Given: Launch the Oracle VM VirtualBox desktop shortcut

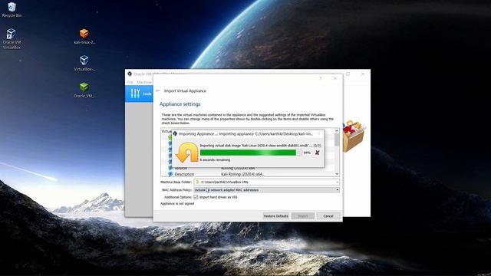Looking at the screenshot, I should [12, 38].
